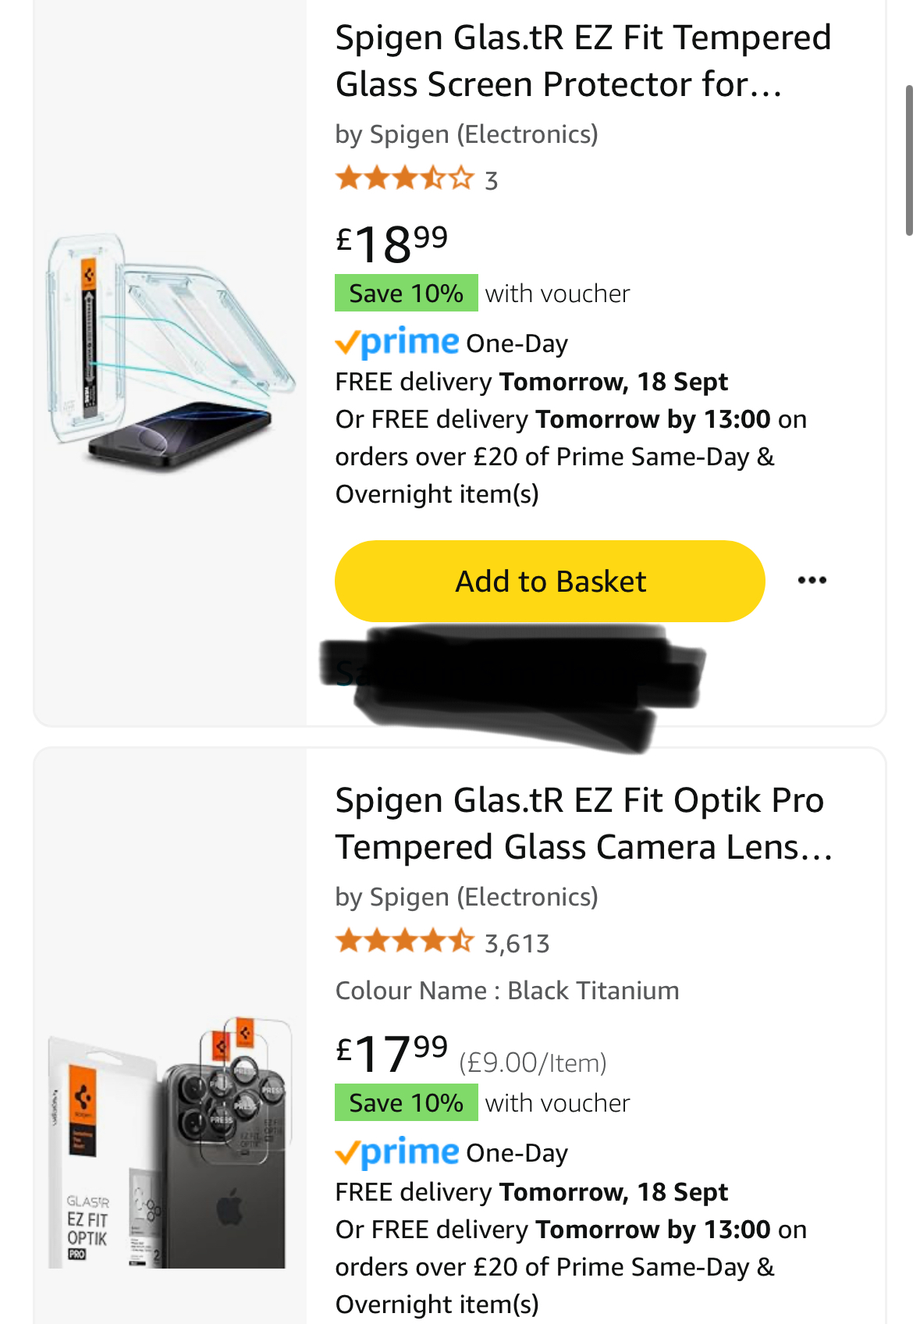Click the vertical scrollbar on the right edge
The width and height of the screenshot is (920, 1324).
[909, 160]
